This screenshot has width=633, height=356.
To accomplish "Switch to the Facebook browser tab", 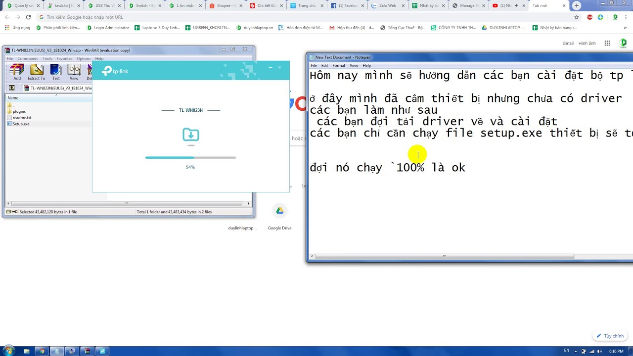I will (x=347, y=5).
